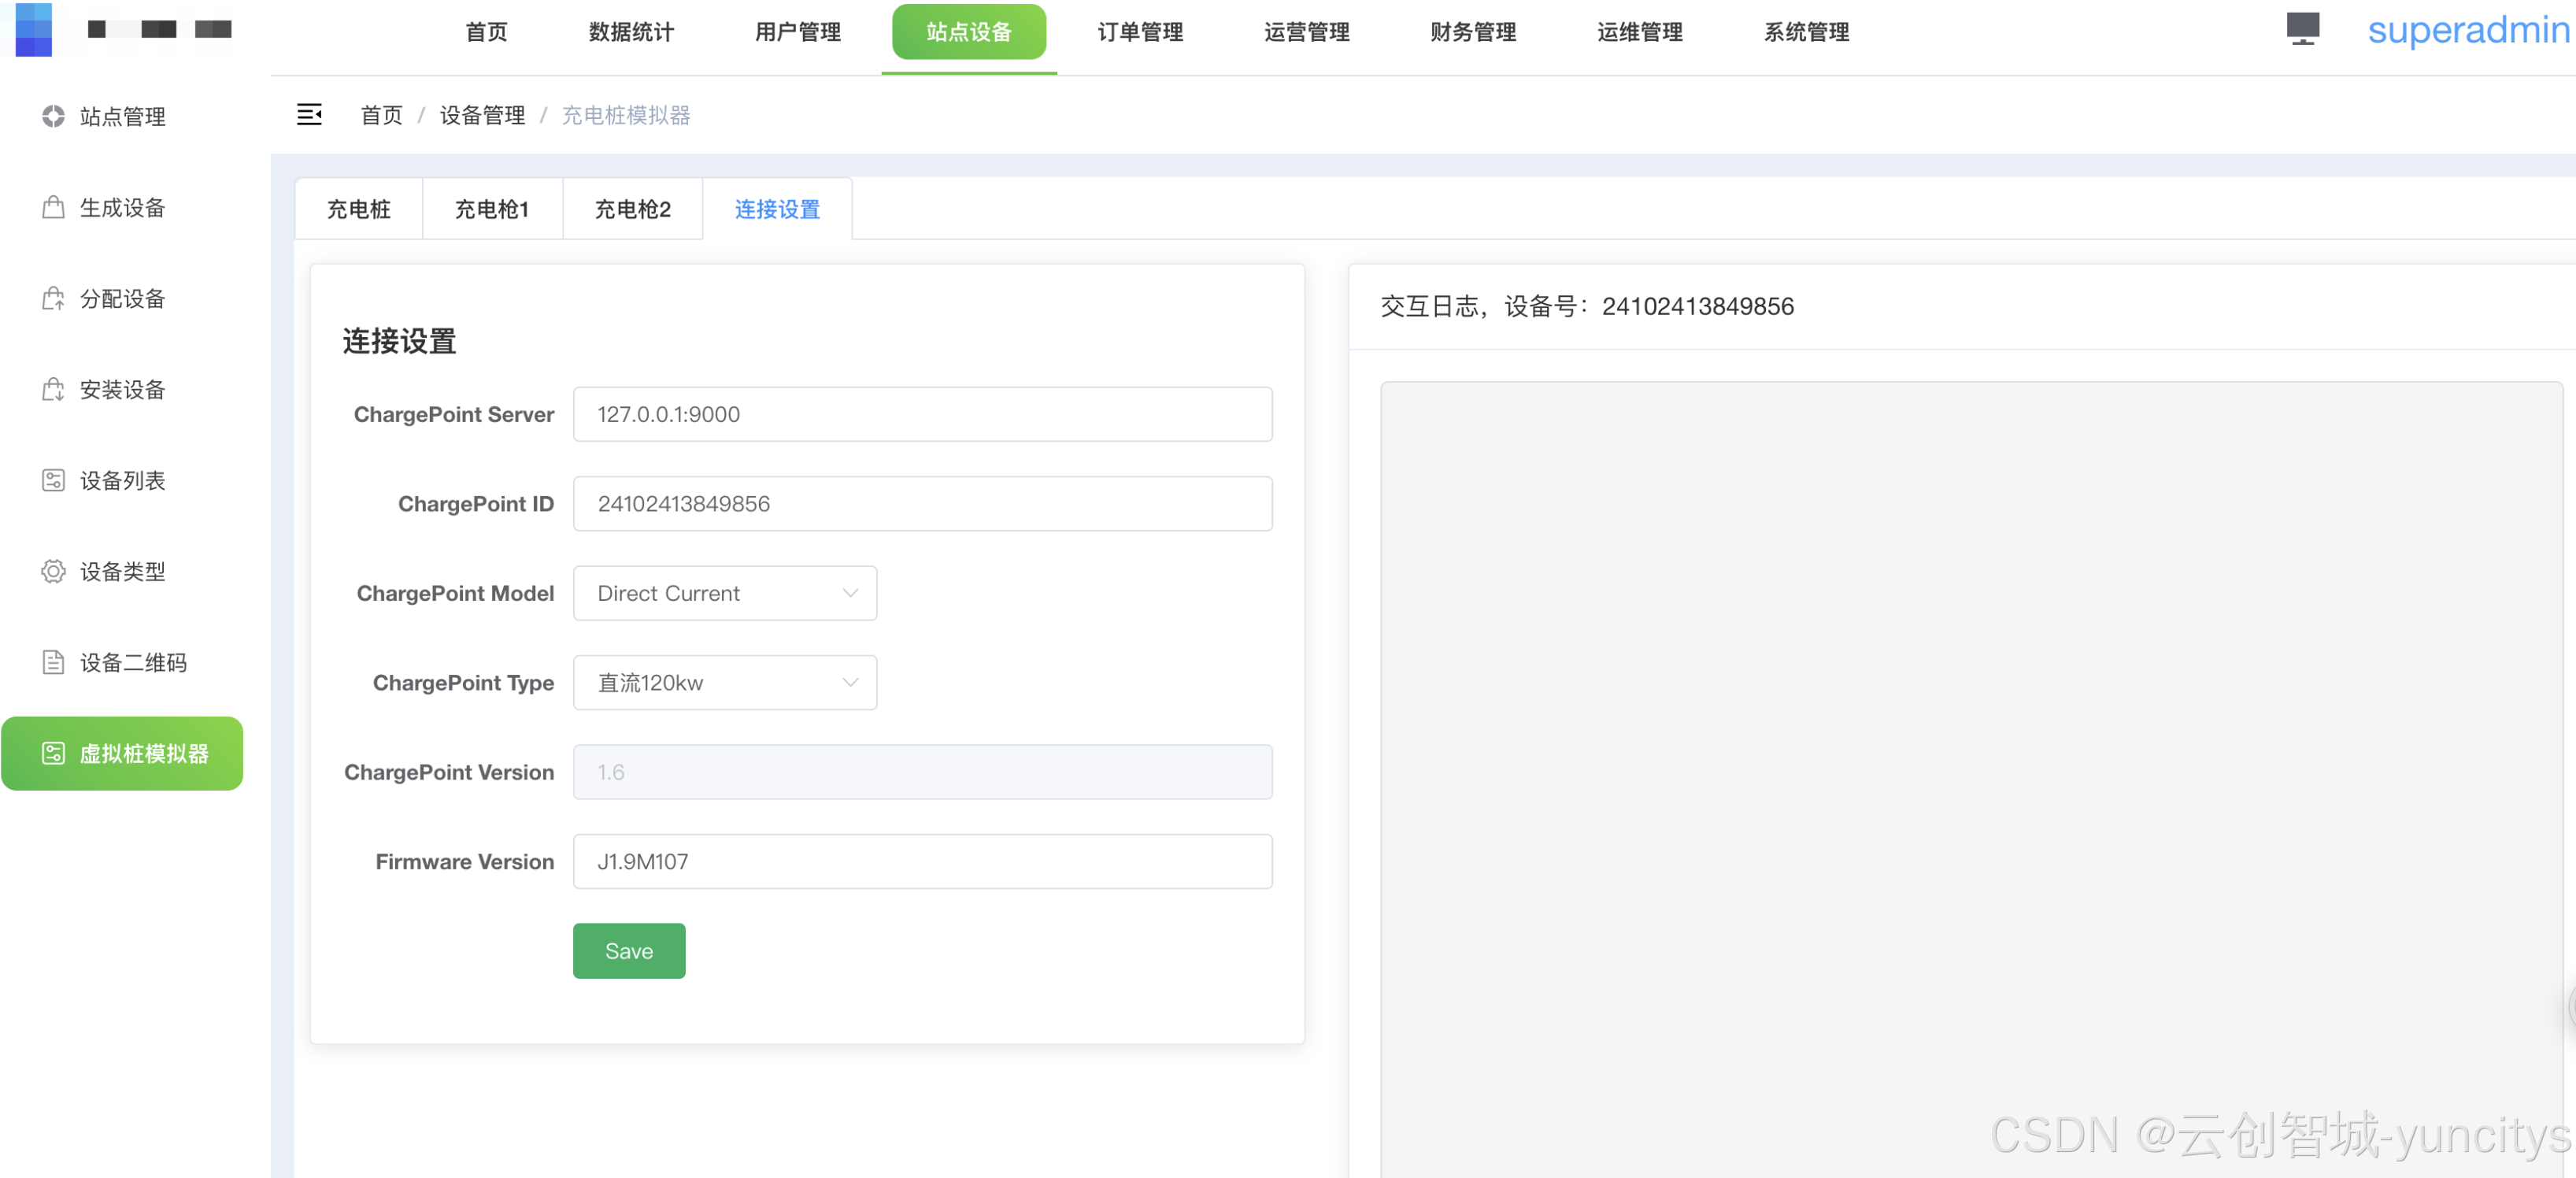Image resolution: width=2576 pixels, height=1178 pixels.
Task: Click the 站点管理 sidebar icon
Action: tap(53, 117)
